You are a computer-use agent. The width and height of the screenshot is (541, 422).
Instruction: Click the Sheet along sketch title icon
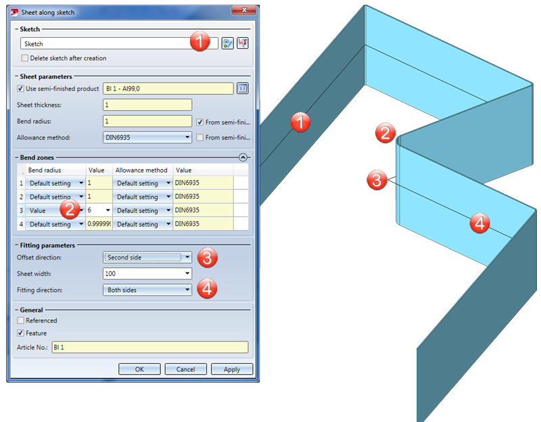pyautogui.click(x=14, y=12)
